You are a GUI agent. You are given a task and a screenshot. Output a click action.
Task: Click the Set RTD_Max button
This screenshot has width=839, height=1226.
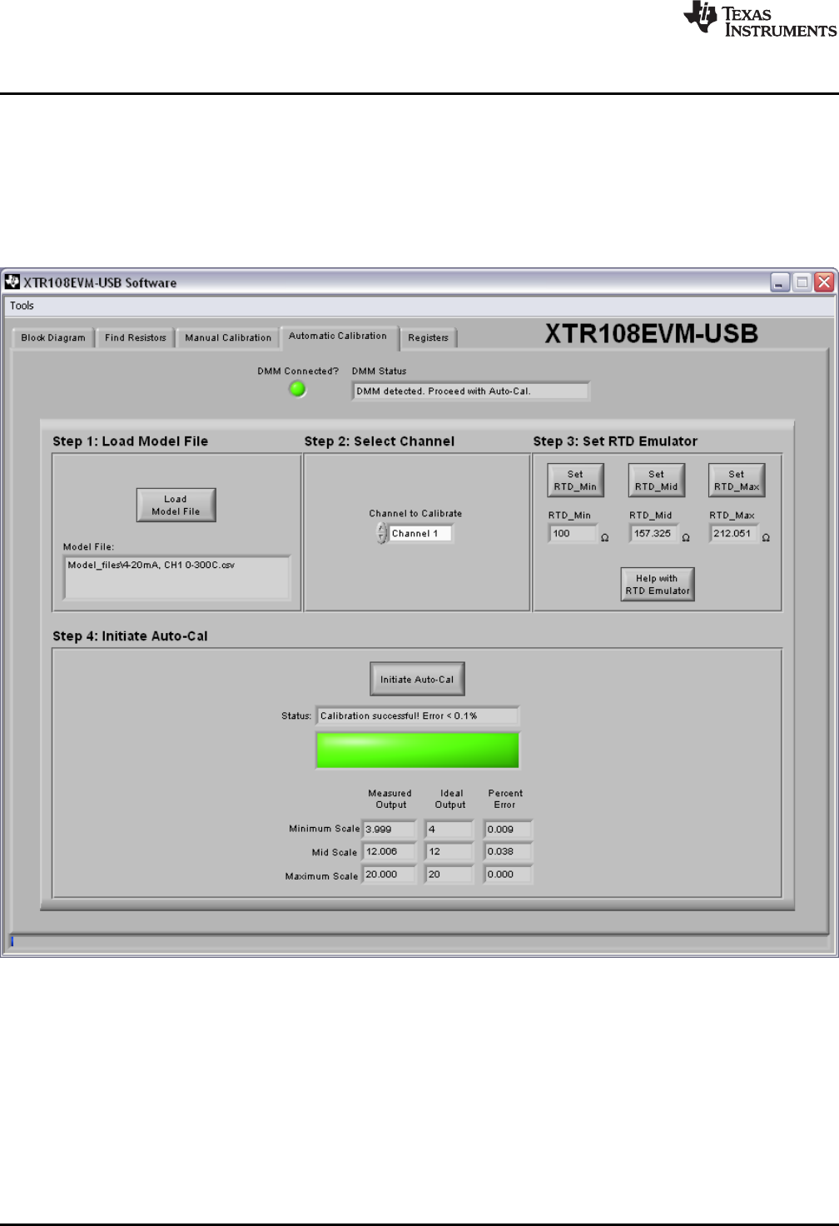coord(737,480)
